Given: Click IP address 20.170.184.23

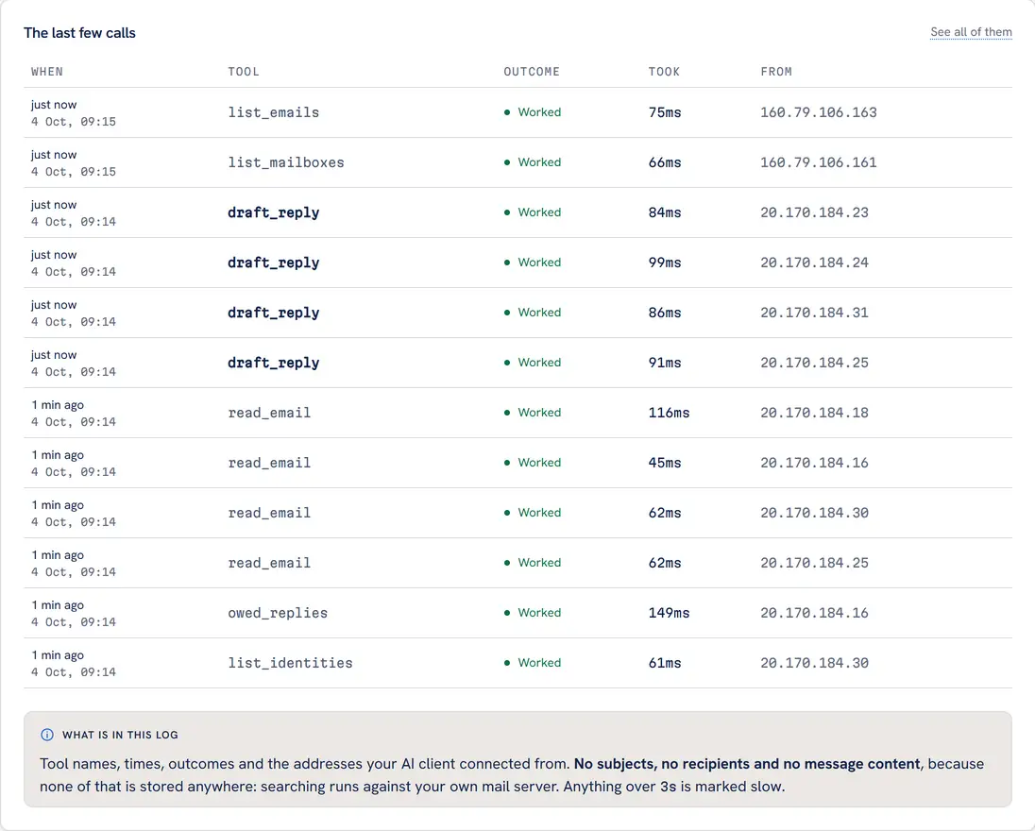Looking at the screenshot, I should 814,212.
